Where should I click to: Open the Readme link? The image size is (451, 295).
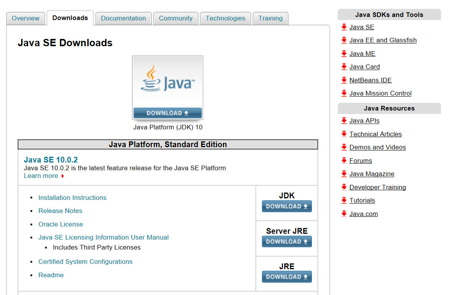pyautogui.click(x=51, y=275)
